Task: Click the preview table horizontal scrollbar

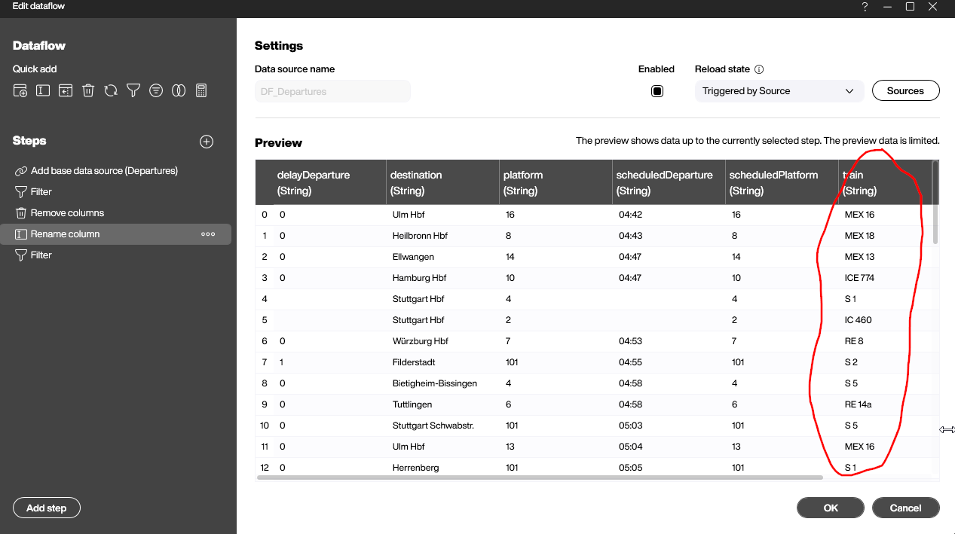Action: (x=540, y=477)
